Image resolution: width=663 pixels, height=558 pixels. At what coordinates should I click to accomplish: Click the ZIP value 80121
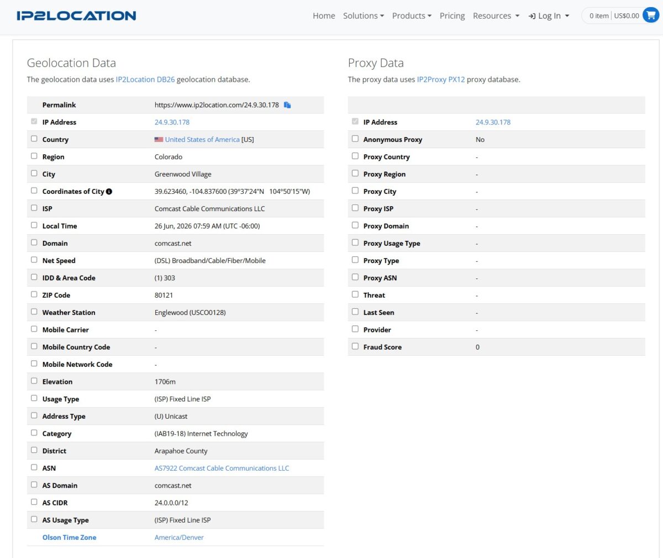coord(164,295)
